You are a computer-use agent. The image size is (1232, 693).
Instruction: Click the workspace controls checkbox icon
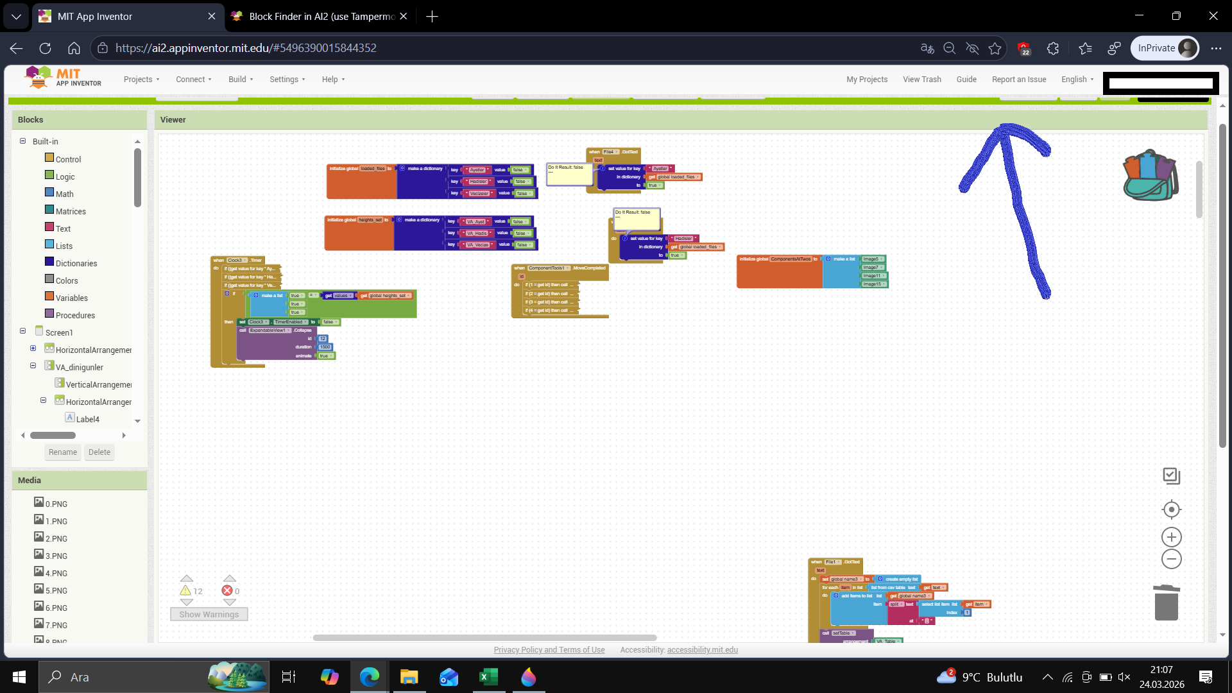(x=1171, y=475)
